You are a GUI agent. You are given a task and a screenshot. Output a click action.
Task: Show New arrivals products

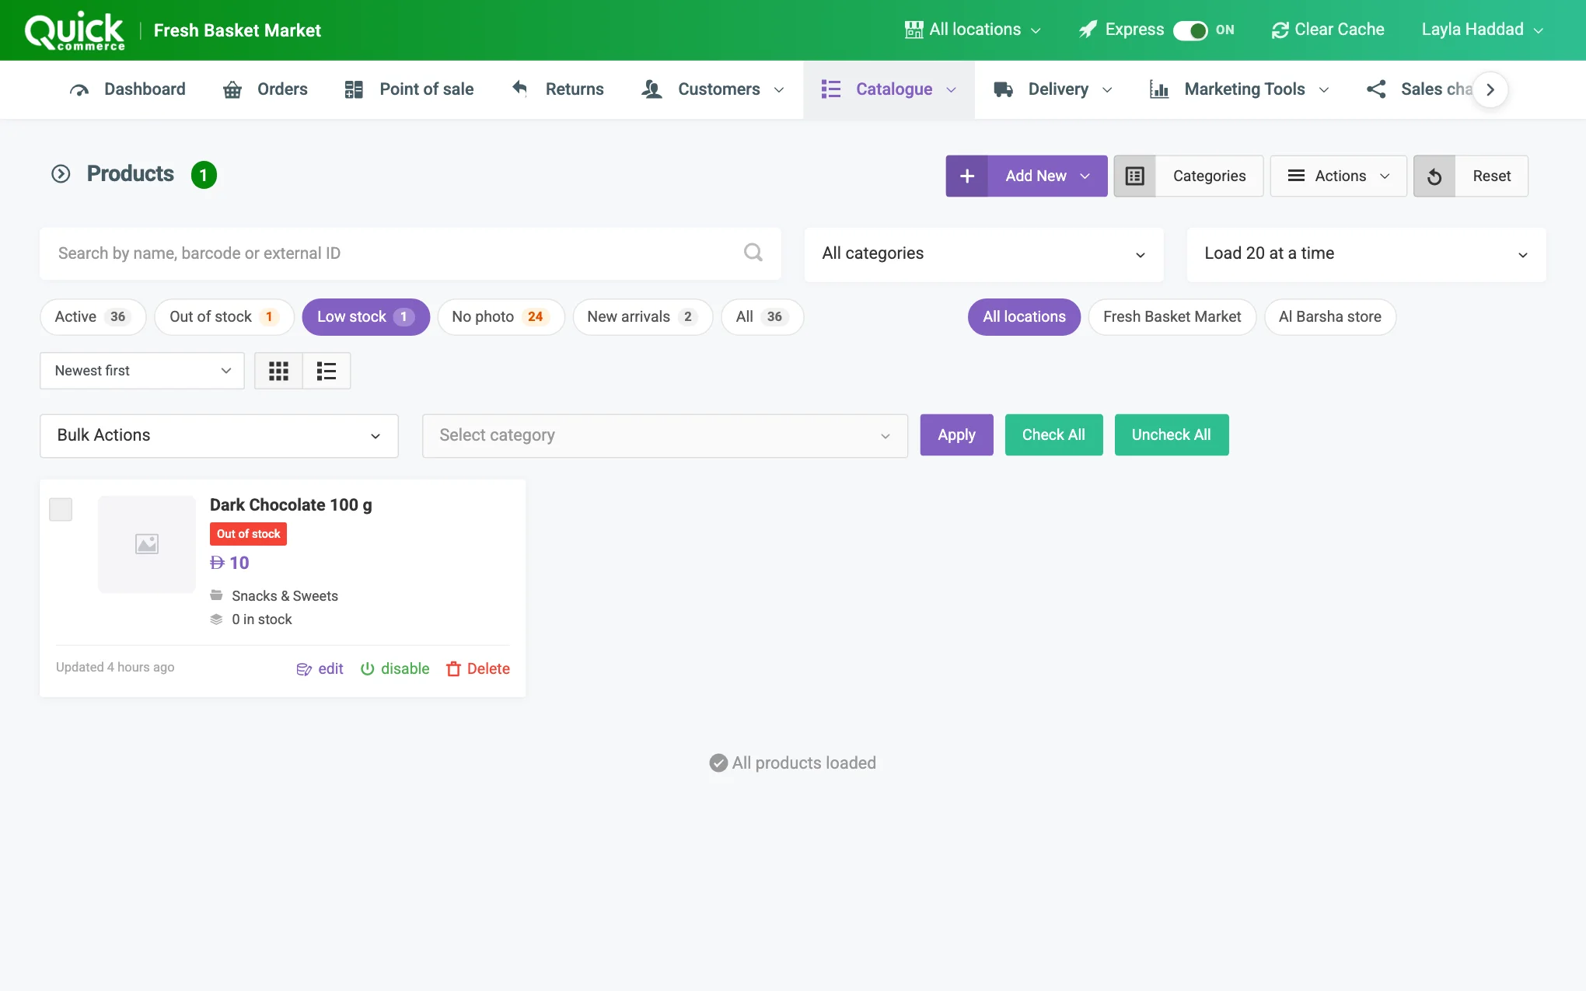(x=642, y=317)
